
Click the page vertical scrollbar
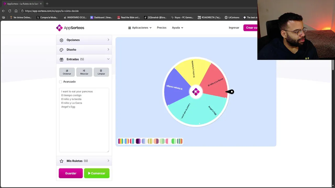pyautogui.click(x=333, y=65)
